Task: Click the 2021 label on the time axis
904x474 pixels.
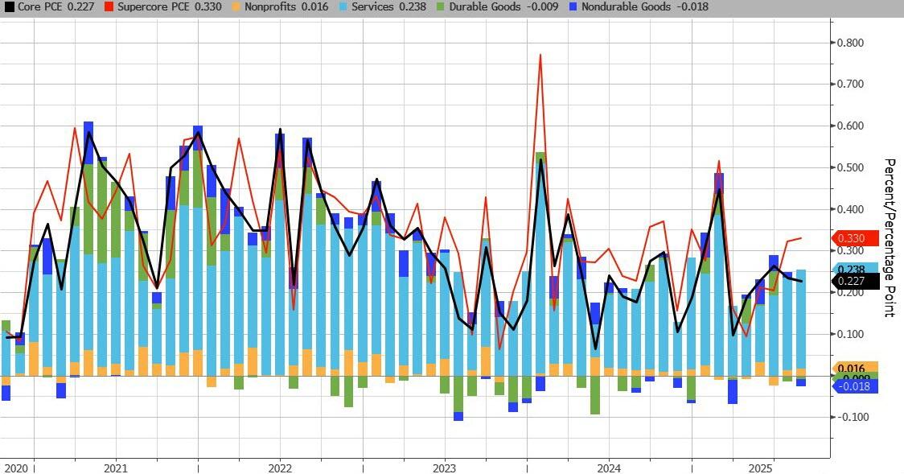Action: [x=115, y=468]
